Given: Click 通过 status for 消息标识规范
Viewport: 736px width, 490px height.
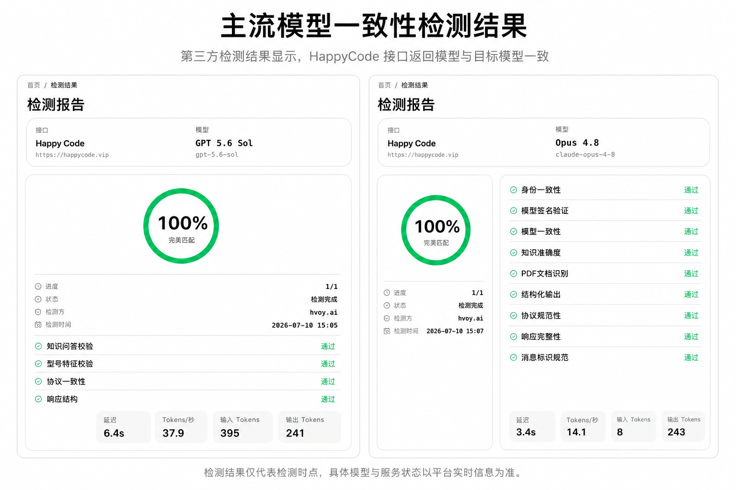Looking at the screenshot, I should click(x=691, y=357).
